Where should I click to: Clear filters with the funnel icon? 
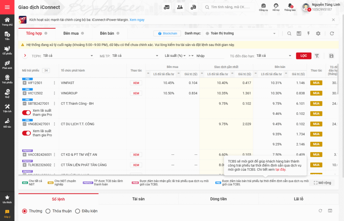316,56
